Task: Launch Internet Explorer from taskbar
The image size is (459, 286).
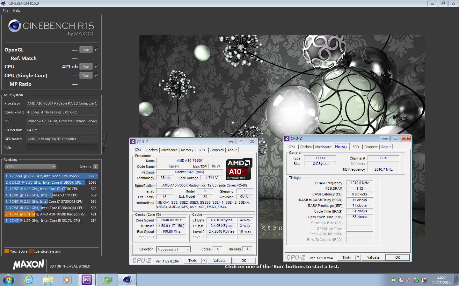Action: pyautogui.click(x=29, y=280)
